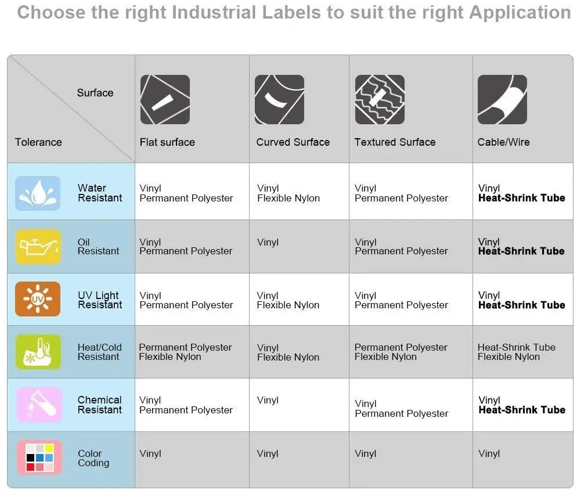Click the Heat-Shrink Tube text in Water Resistant row
Viewport: 577px width, 490px height.
coord(521,198)
